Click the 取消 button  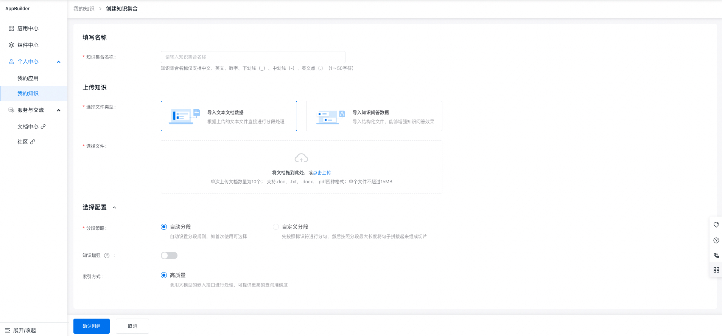[132, 326]
